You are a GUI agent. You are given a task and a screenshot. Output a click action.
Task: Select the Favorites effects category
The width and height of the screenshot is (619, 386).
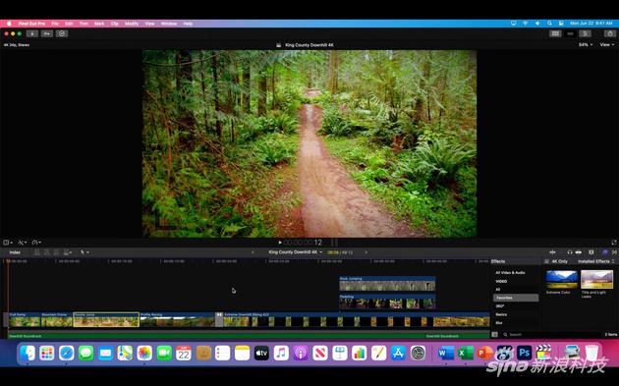point(516,298)
